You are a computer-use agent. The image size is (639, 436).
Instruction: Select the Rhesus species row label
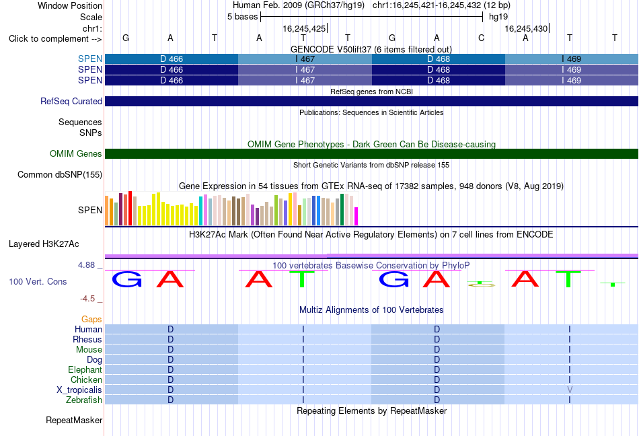(x=87, y=339)
